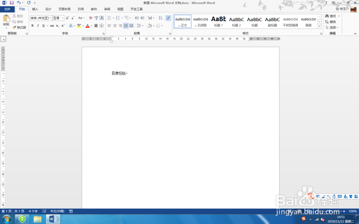This screenshot has height=224, width=359.
Task: Click the Character Border icon
Action: [102, 18]
